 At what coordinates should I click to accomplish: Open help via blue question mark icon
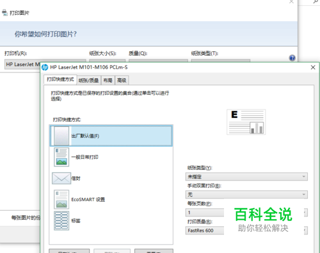[292, 58]
